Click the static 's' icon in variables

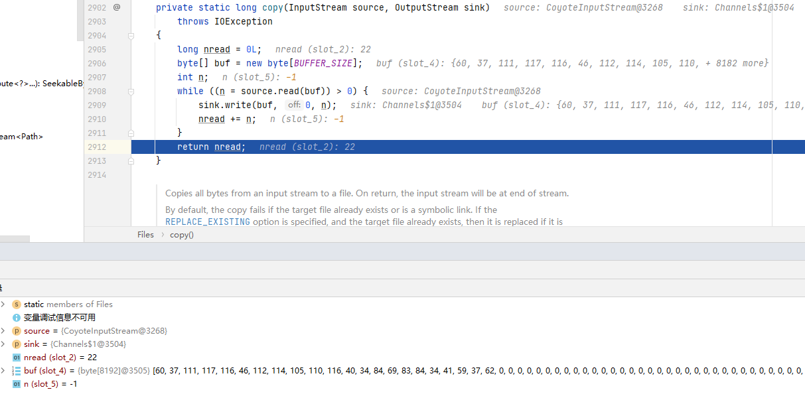(17, 304)
